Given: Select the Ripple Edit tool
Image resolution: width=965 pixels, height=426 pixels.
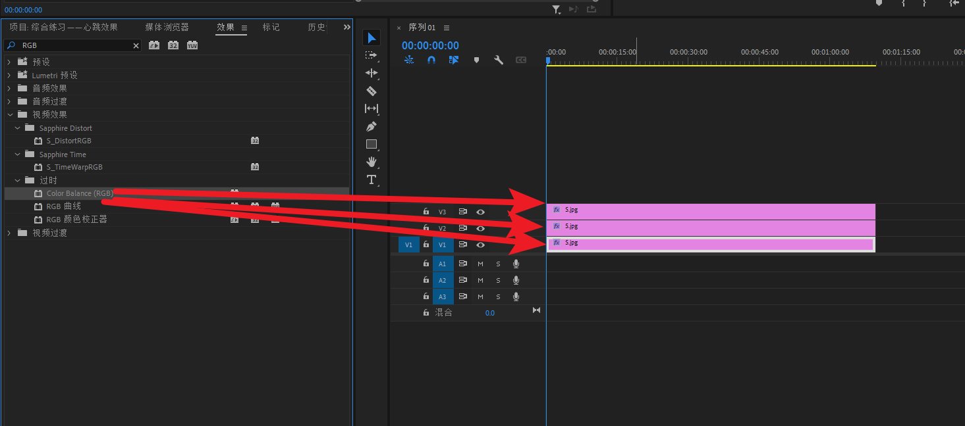Looking at the screenshot, I should pyautogui.click(x=372, y=73).
